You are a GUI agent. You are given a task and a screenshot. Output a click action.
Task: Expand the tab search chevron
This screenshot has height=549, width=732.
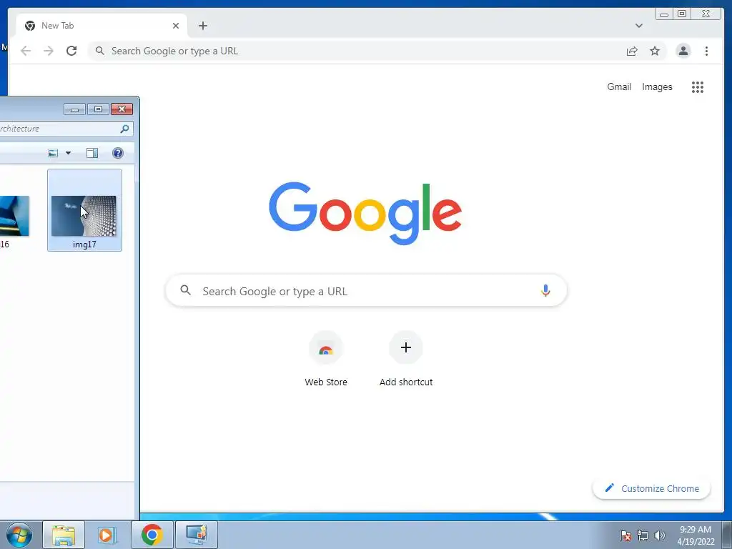(x=638, y=26)
